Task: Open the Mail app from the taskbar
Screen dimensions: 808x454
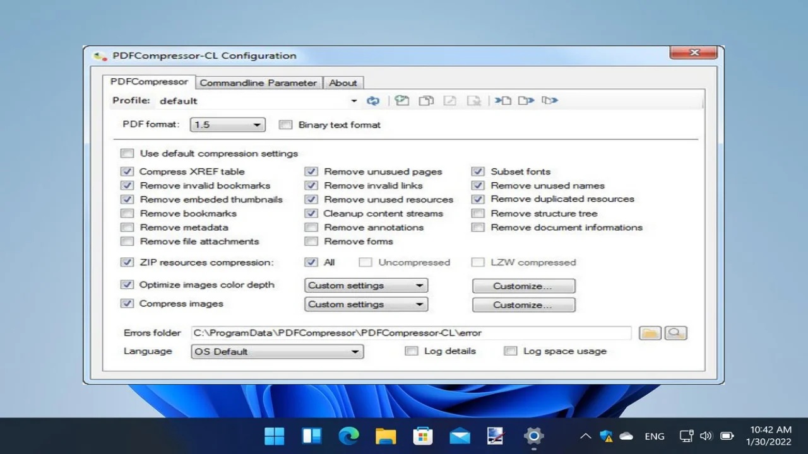Action: coord(460,436)
